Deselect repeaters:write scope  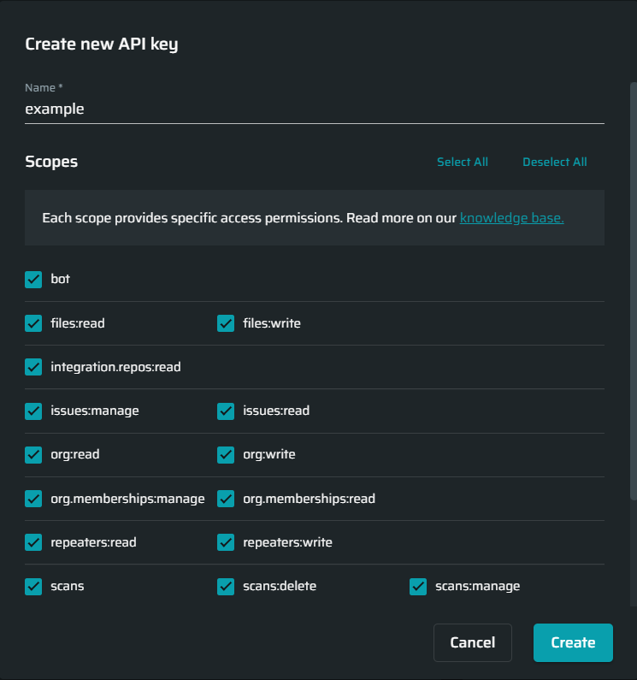pos(226,542)
